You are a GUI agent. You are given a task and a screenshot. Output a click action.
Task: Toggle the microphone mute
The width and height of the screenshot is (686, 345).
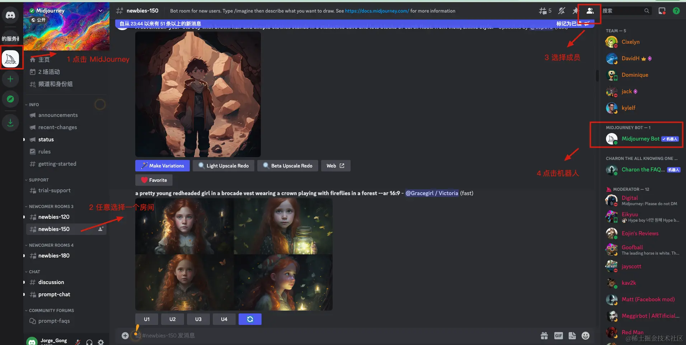click(78, 342)
